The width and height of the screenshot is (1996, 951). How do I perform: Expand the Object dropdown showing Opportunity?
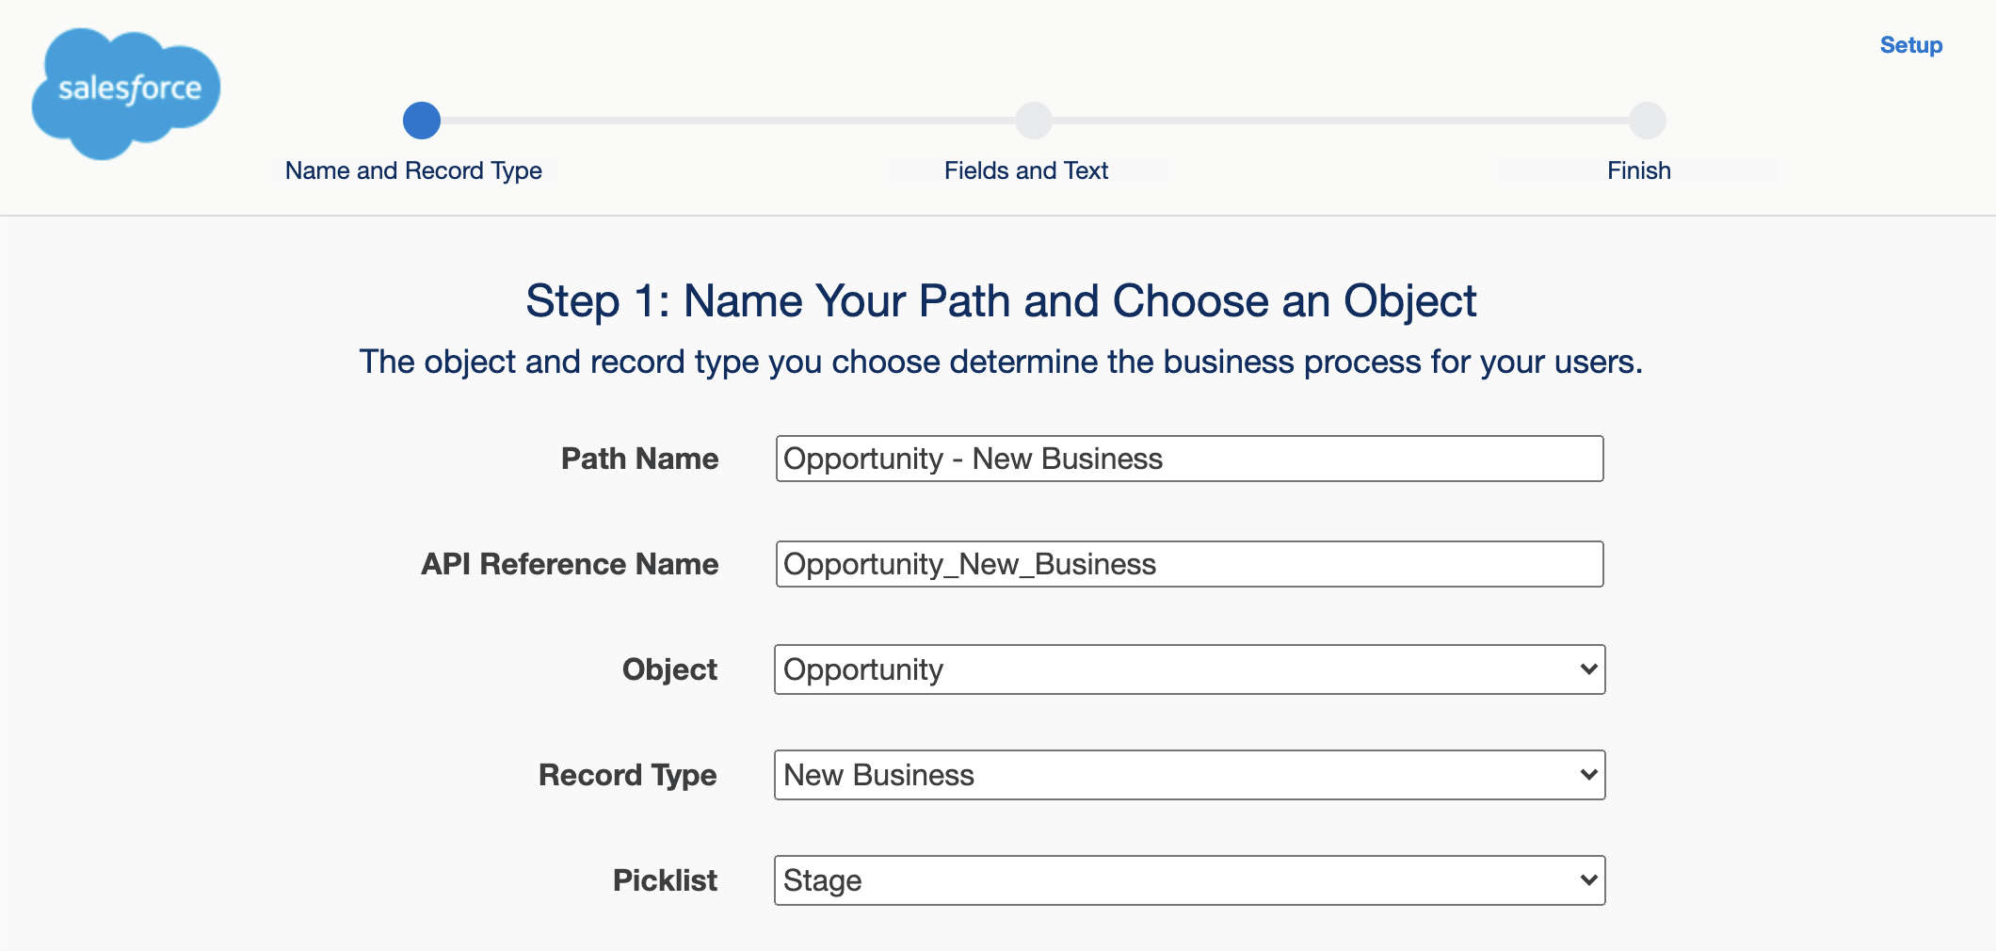point(1190,669)
